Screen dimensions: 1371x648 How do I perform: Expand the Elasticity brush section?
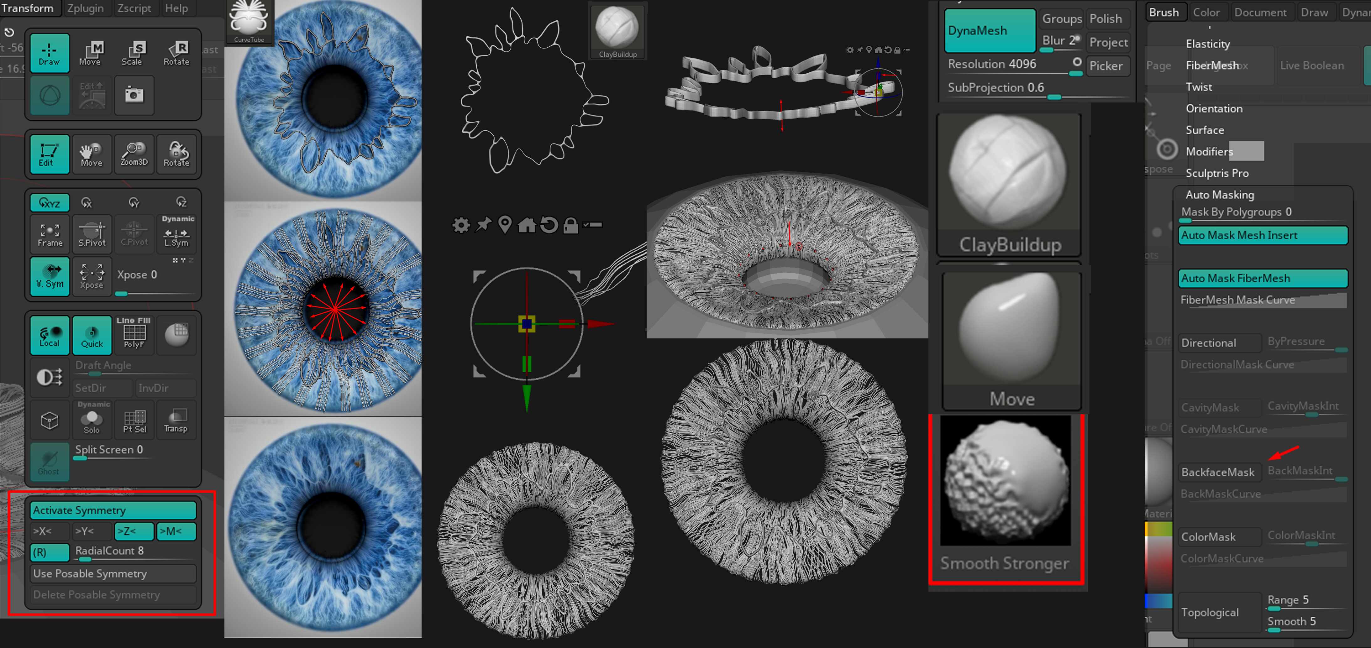click(1208, 44)
